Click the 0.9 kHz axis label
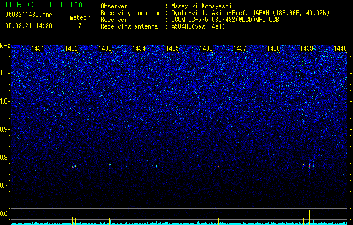 pos(4,129)
